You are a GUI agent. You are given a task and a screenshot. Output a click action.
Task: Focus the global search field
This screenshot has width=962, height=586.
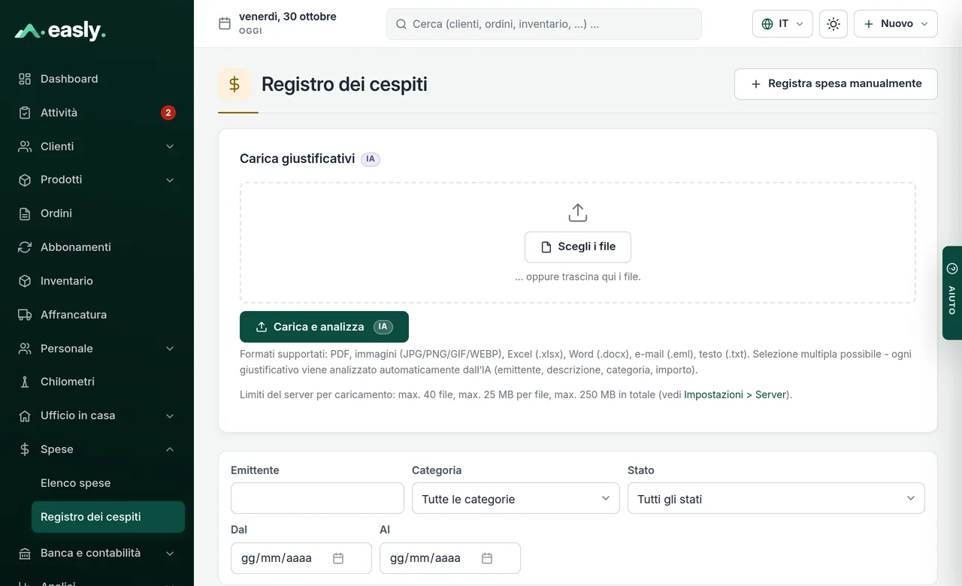click(x=544, y=24)
